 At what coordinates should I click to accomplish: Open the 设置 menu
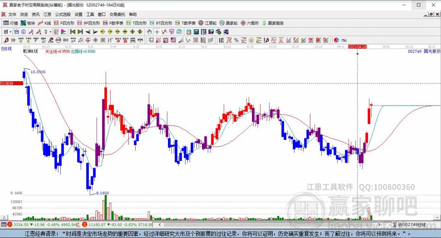[78, 14]
